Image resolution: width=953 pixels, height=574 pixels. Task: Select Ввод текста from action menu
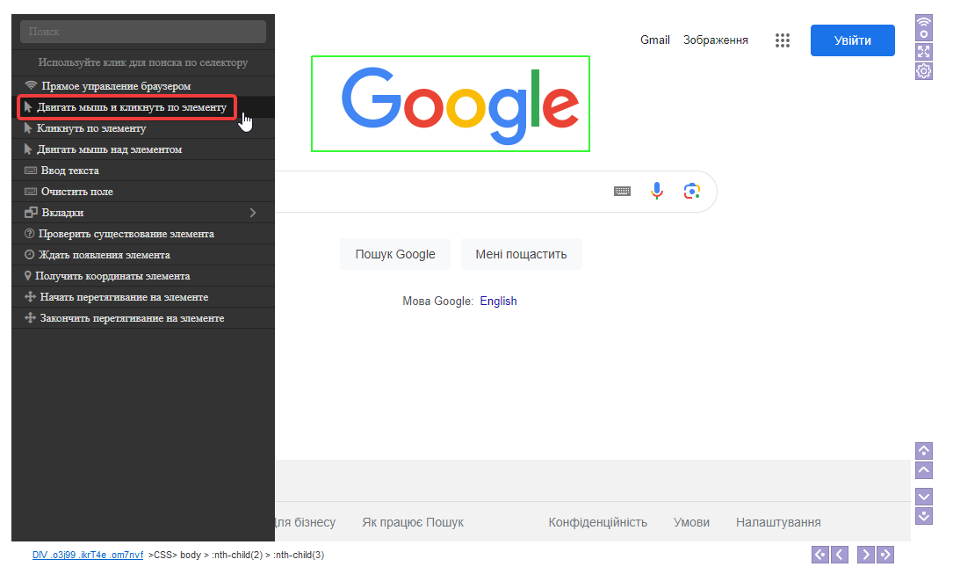69,171
